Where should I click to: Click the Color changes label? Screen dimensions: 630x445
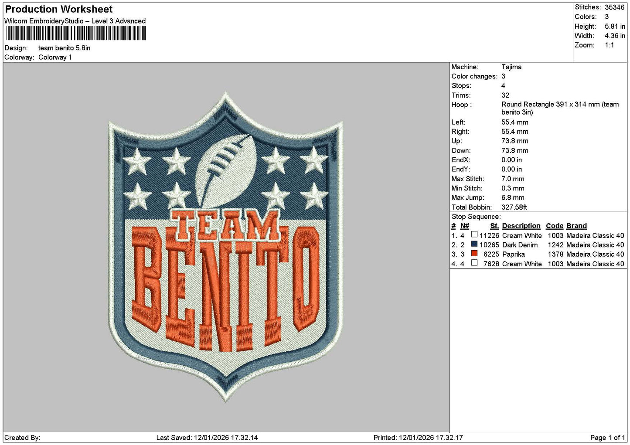point(474,76)
